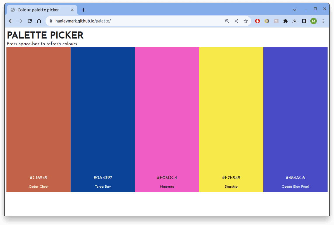Open the green M profile avatar
The image size is (334, 225).
pos(314,21)
